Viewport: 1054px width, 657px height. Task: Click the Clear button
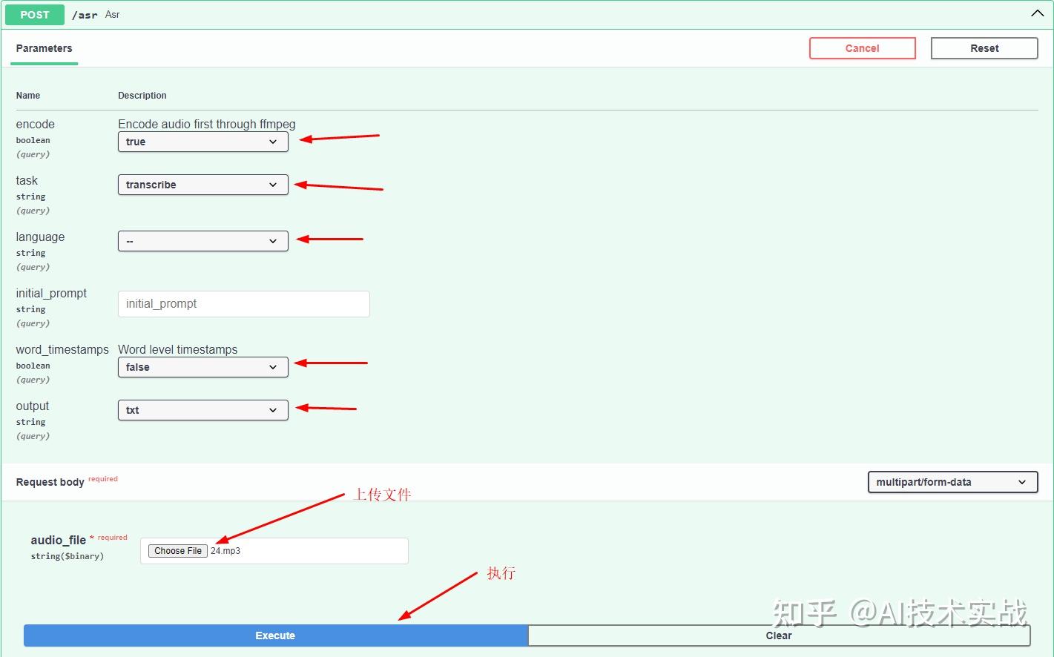click(x=779, y=635)
